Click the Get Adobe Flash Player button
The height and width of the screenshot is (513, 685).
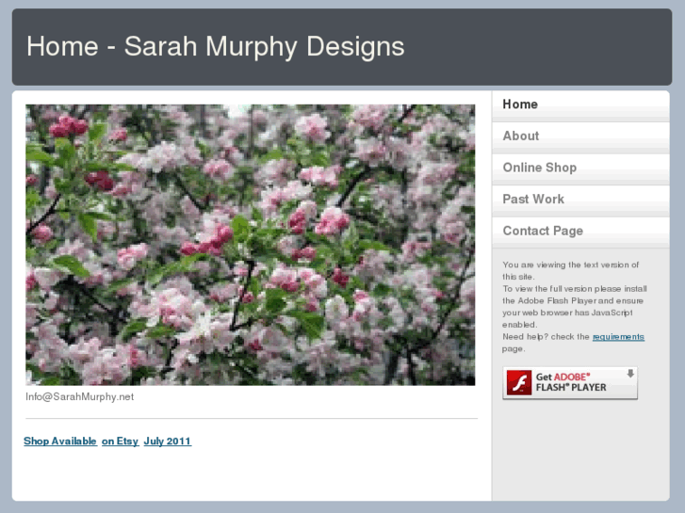coord(570,383)
